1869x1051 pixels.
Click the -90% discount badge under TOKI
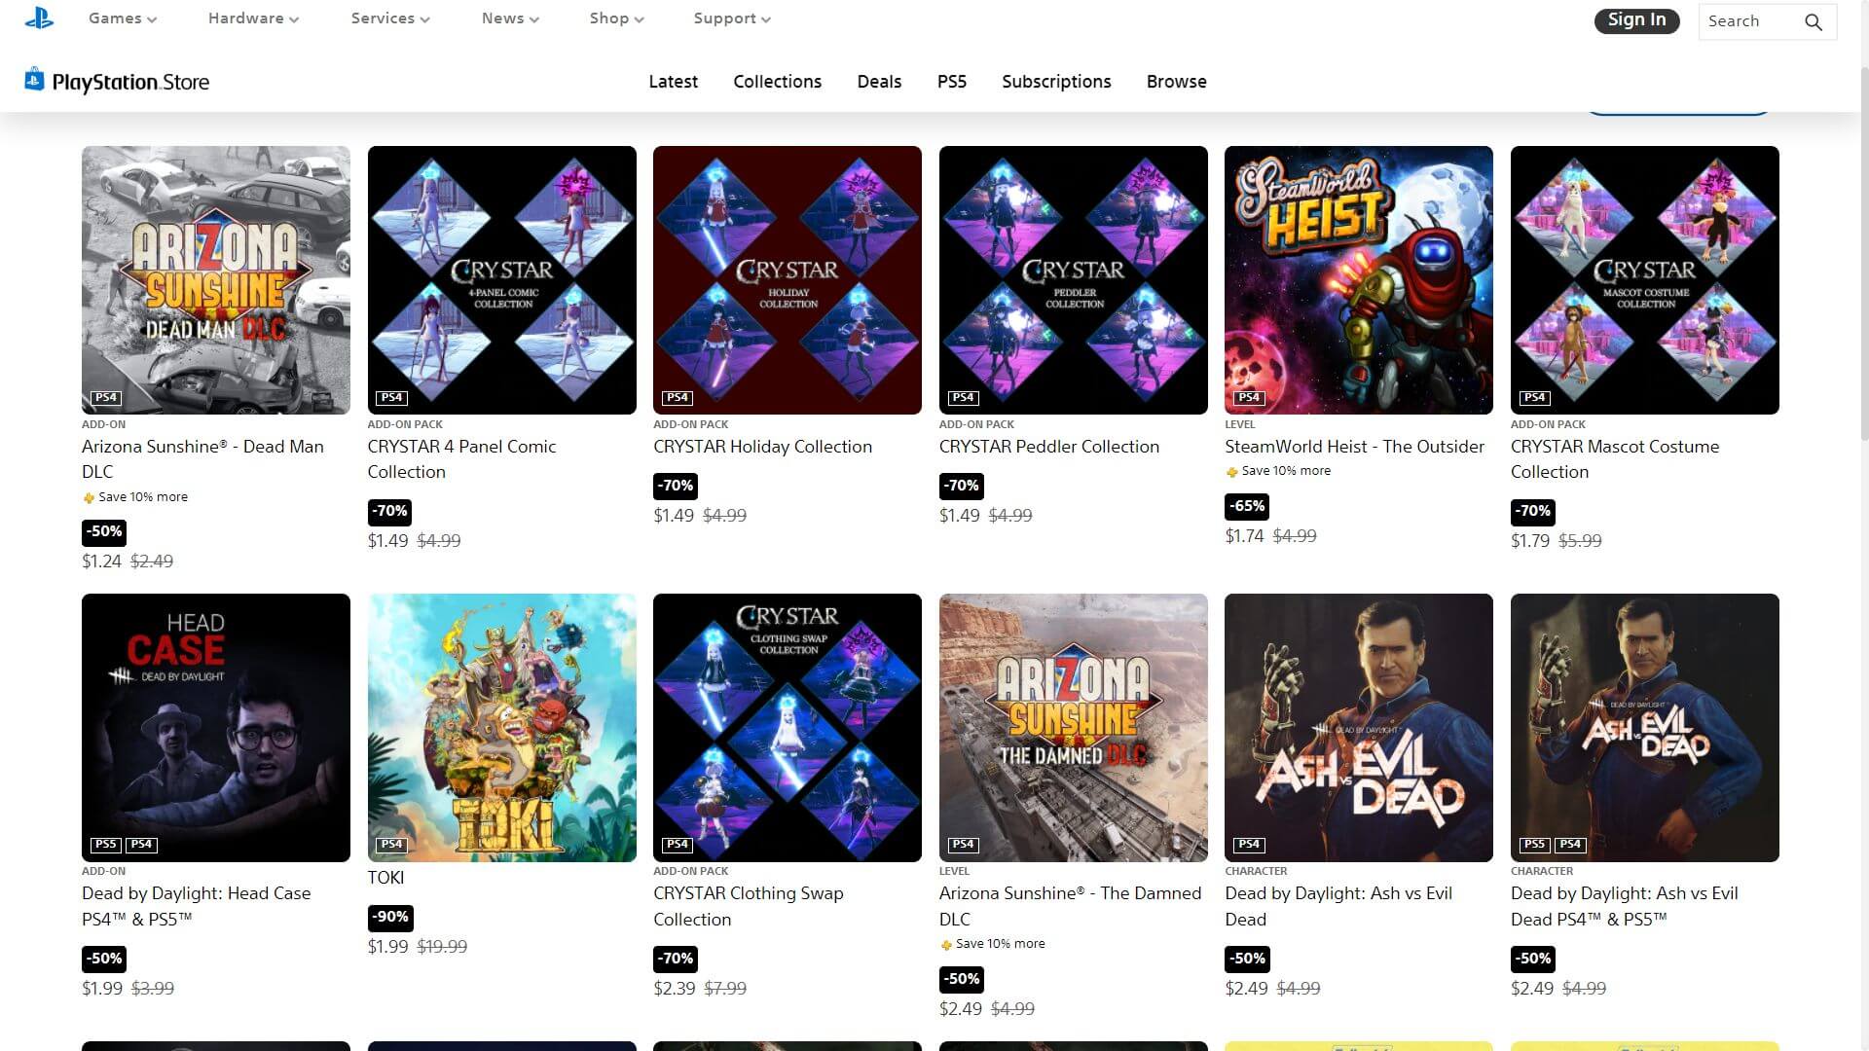(391, 917)
